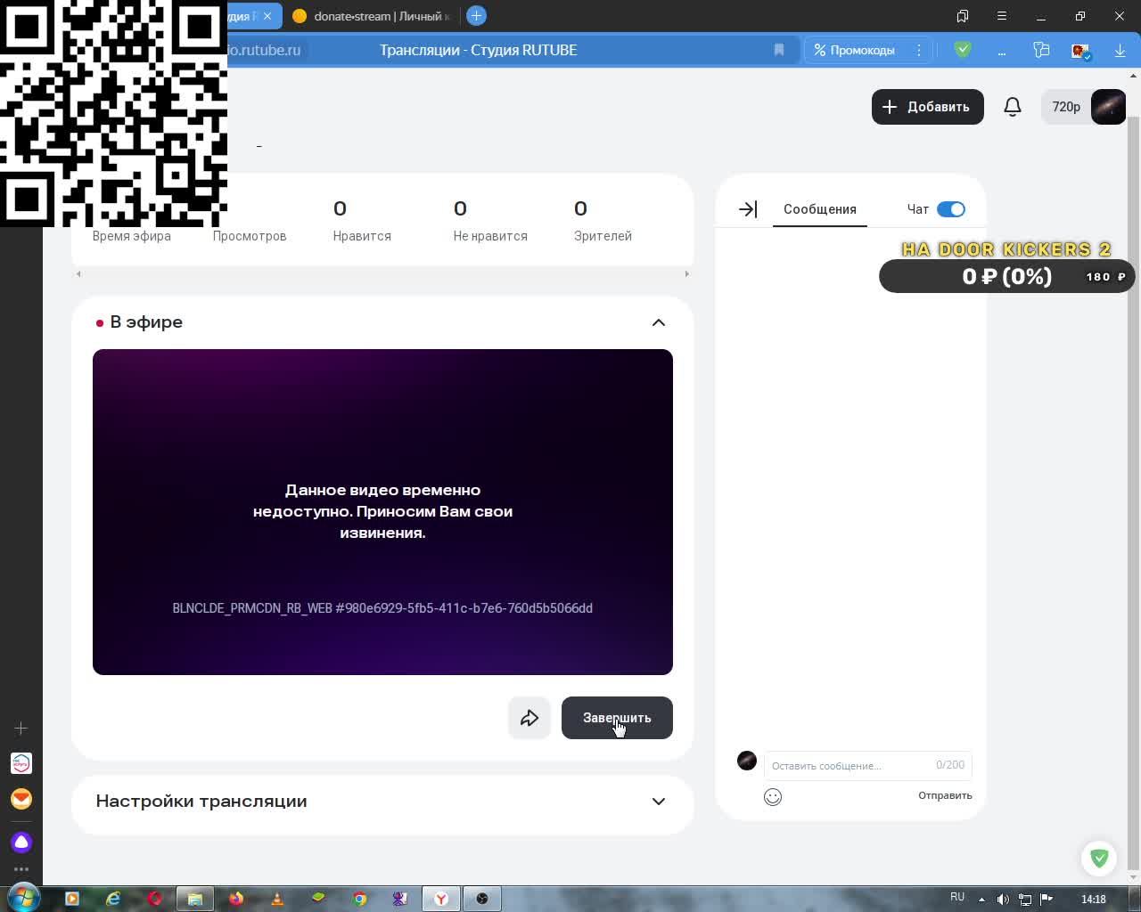
Task: Click the OBS icon in the taskbar
Action: [x=482, y=899]
